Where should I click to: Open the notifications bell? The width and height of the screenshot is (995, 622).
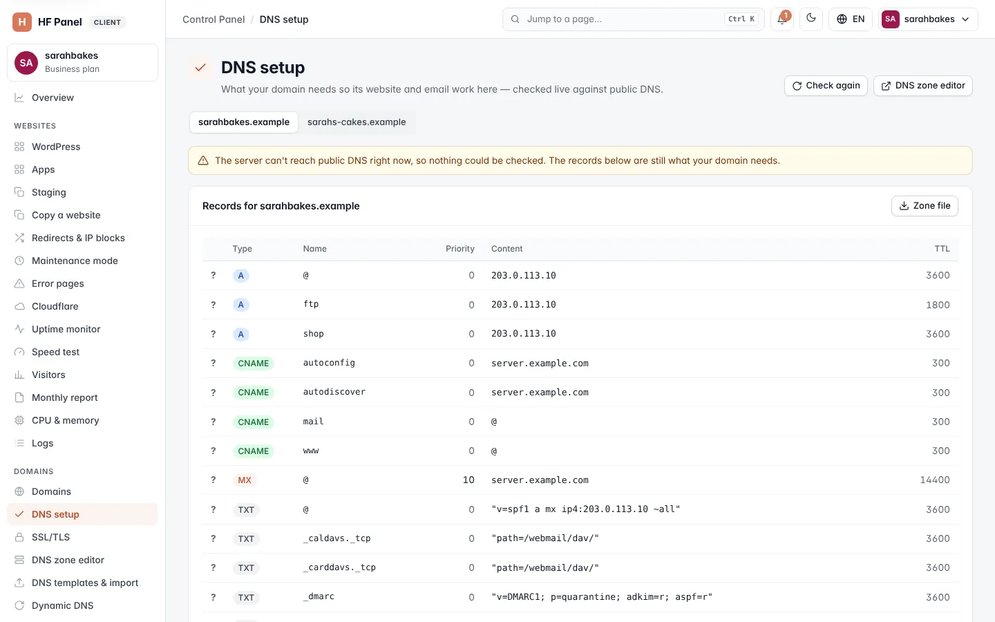click(x=782, y=19)
